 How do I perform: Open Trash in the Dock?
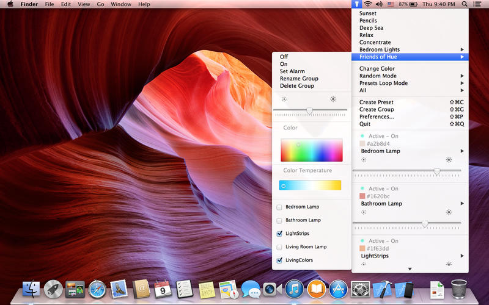tap(459, 289)
